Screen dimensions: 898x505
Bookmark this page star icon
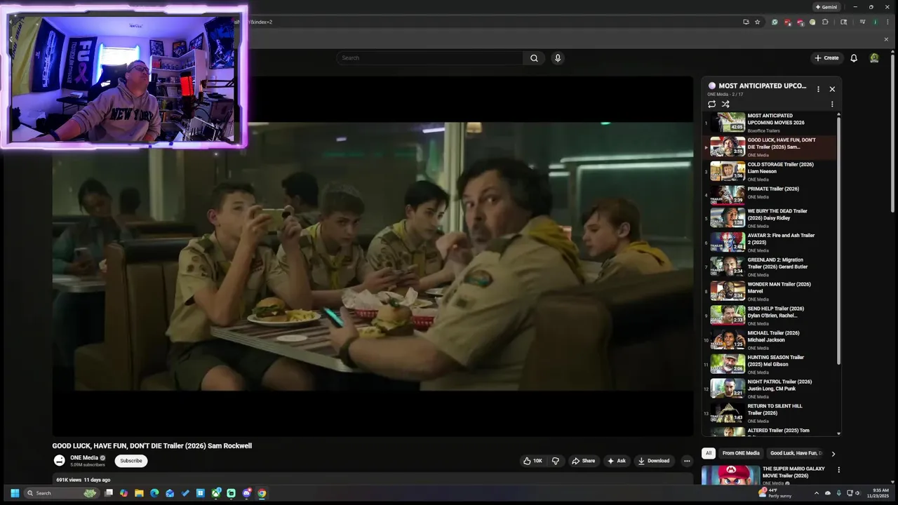pyautogui.click(x=757, y=22)
